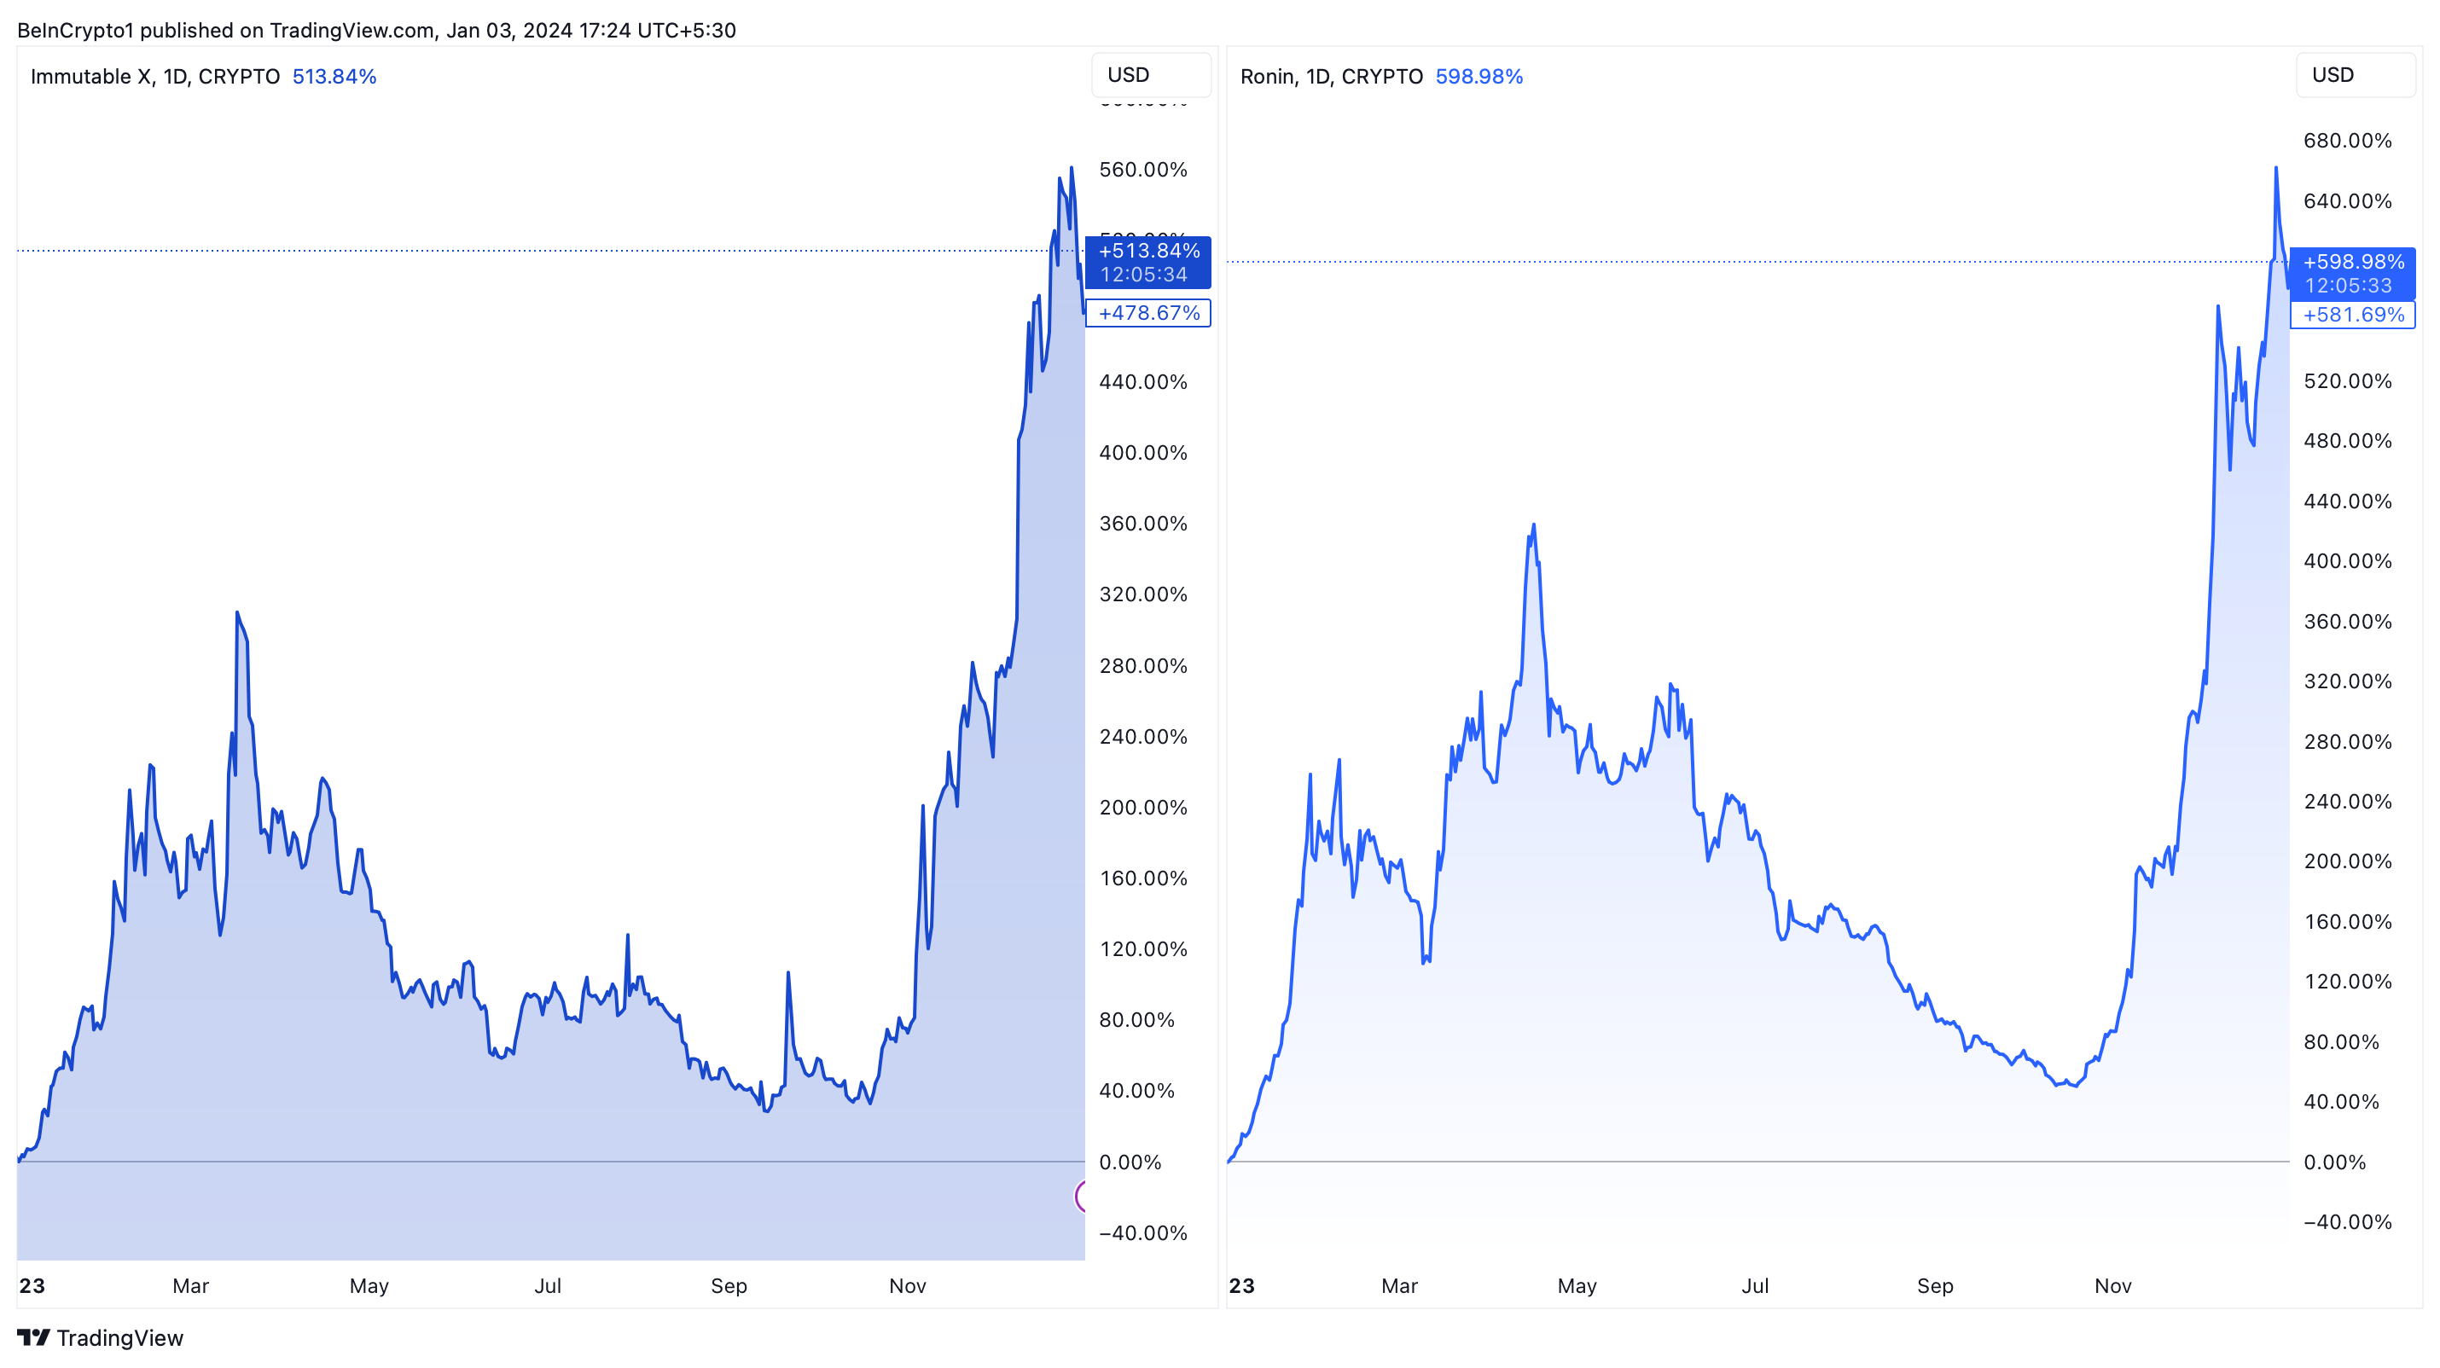This screenshot has width=2440, height=1368.
Task: Click the 680.00% level on Ronin price scale
Action: (x=2347, y=141)
